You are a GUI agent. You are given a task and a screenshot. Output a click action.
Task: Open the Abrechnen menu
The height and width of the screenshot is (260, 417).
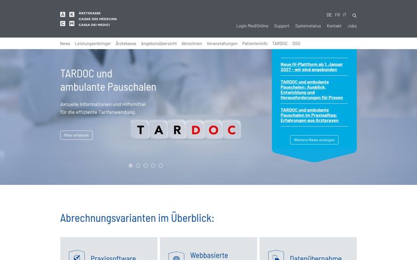point(192,43)
